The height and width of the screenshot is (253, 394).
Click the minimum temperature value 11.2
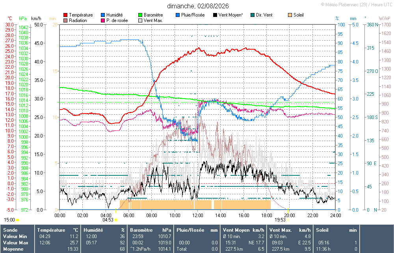coord(74,236)
